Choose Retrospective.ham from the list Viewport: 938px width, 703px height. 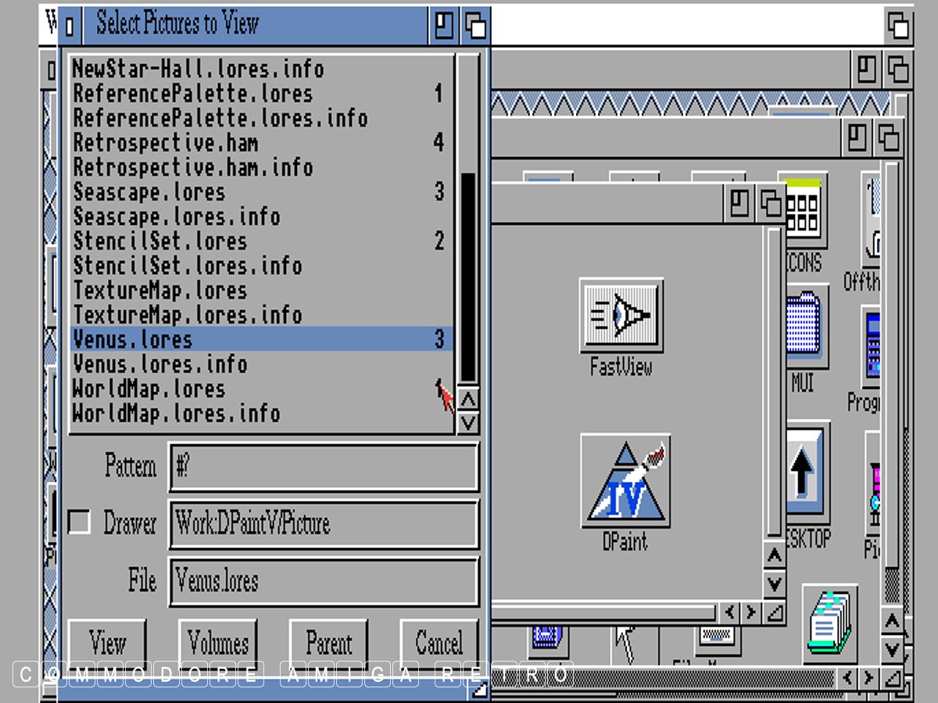click(165, 143)
